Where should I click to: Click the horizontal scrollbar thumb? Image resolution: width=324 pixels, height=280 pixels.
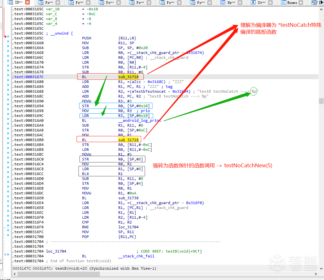[x=59, y=274]
